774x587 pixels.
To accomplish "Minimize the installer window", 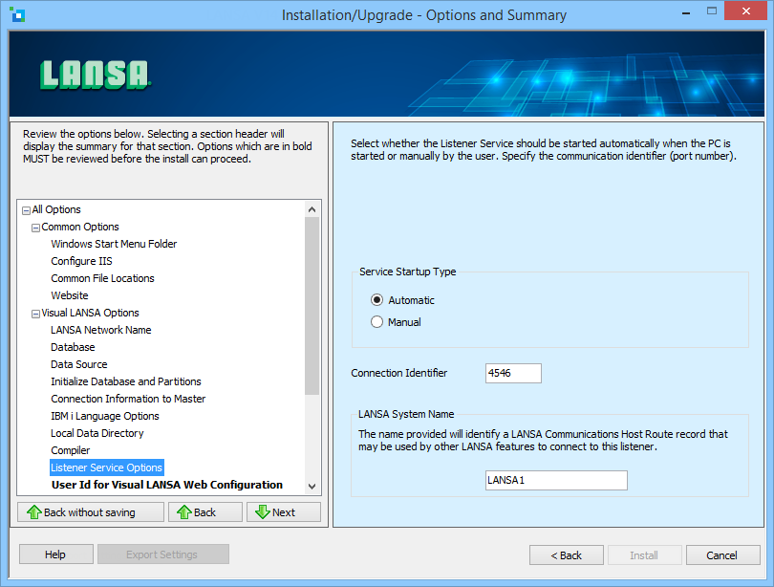I will point(686,12).
